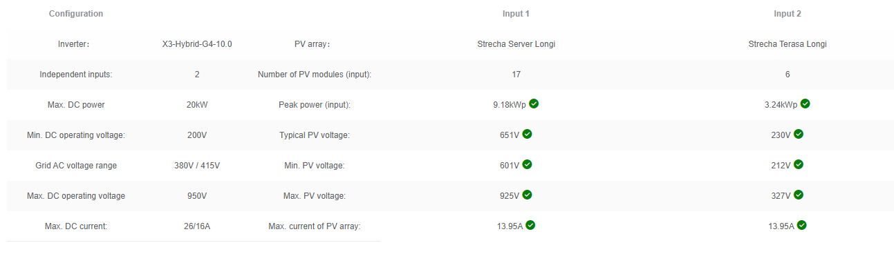Click the Max. DC power 20kW value
The width and height of the screenshot is (894, 254).
197,105
